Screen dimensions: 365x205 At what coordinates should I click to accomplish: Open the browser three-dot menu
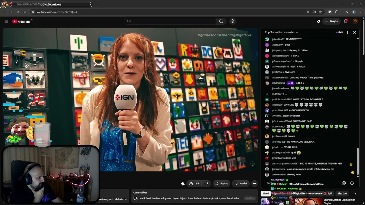tap(361, 12)
